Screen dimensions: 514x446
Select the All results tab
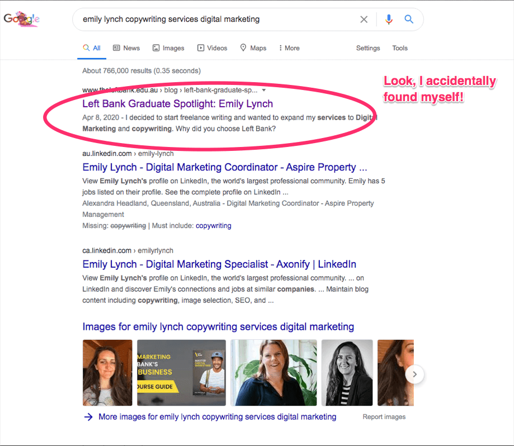92,48
